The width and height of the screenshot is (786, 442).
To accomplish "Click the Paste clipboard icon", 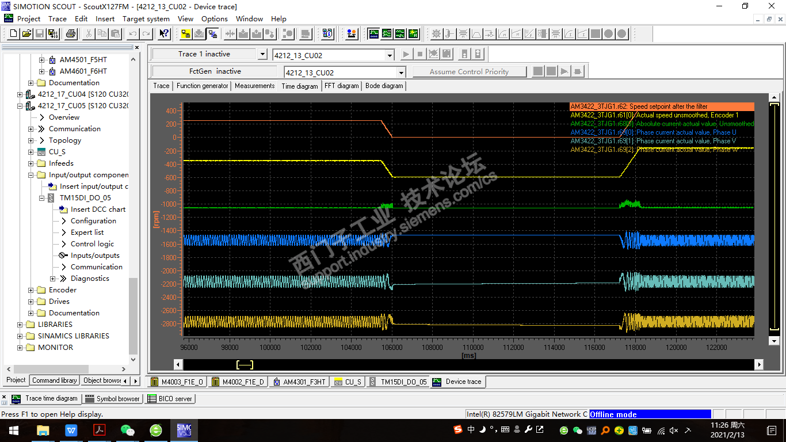I will 116,33.
